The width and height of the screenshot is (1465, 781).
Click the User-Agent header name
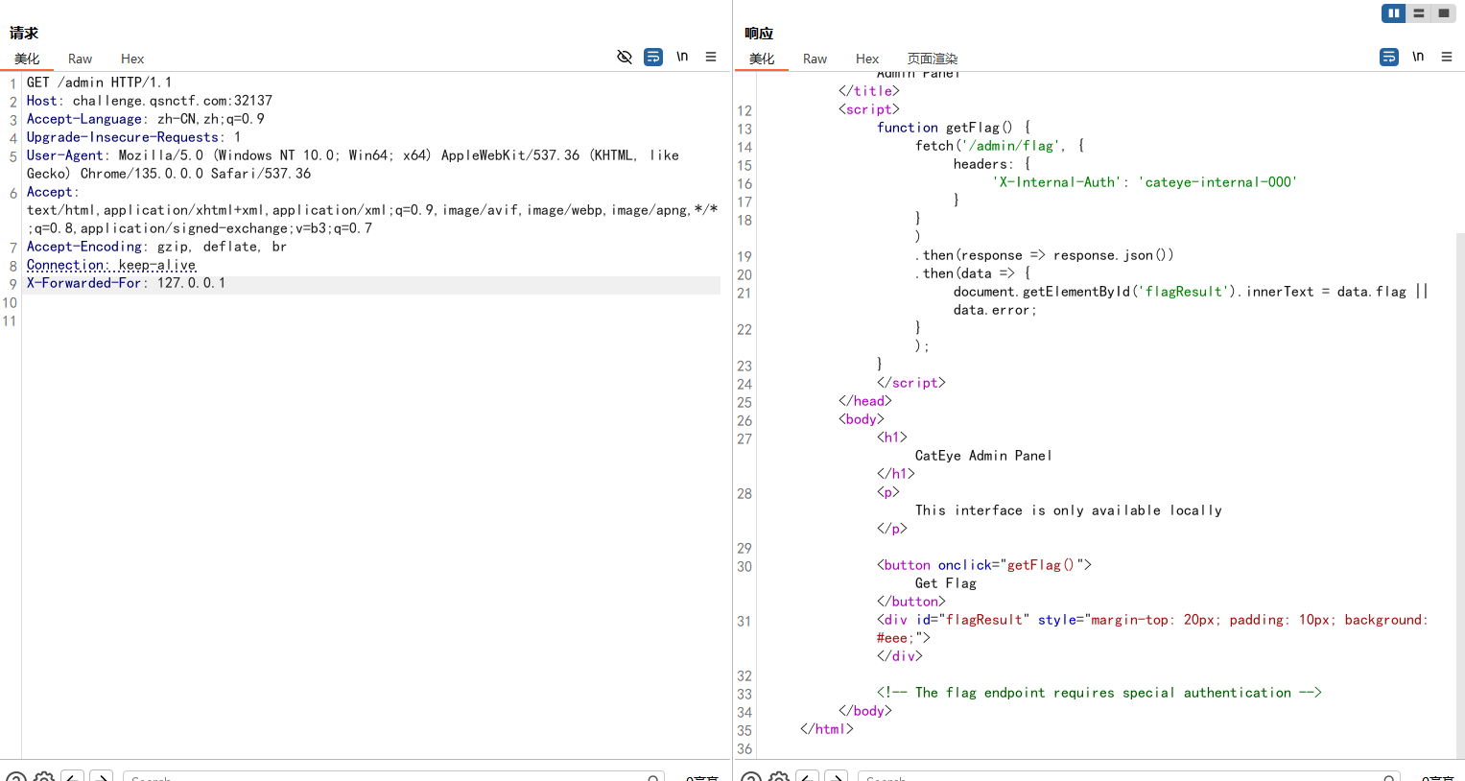65,155
